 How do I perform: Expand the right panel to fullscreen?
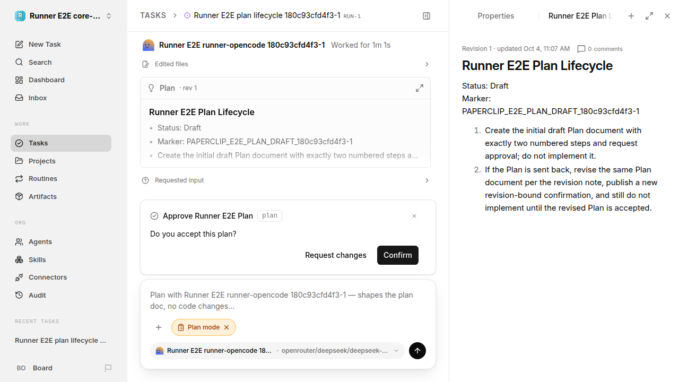click(649, 16)
